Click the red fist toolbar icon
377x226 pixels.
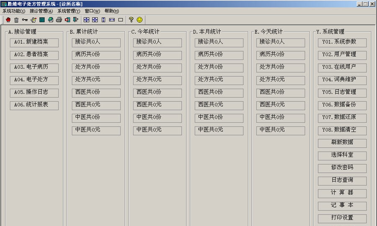(x=8, y=20)
